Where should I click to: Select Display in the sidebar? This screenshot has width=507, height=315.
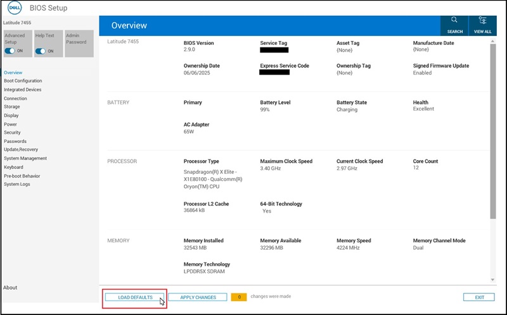click(11, 116)
